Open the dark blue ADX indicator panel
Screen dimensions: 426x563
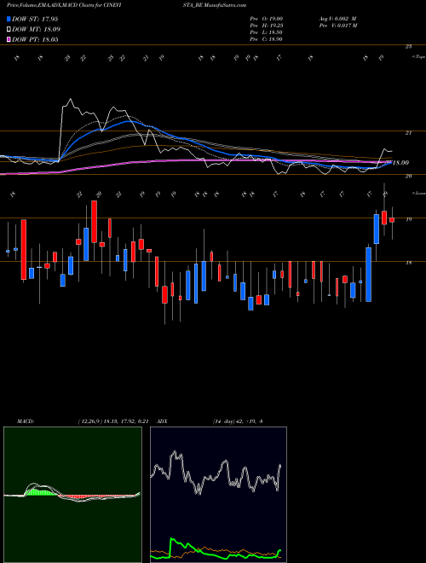point(218,495)
